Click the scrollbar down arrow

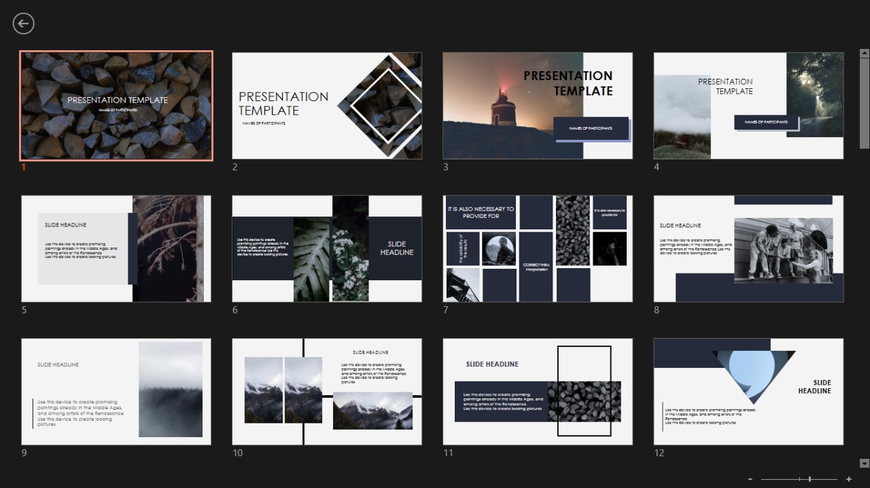(865, 464)
